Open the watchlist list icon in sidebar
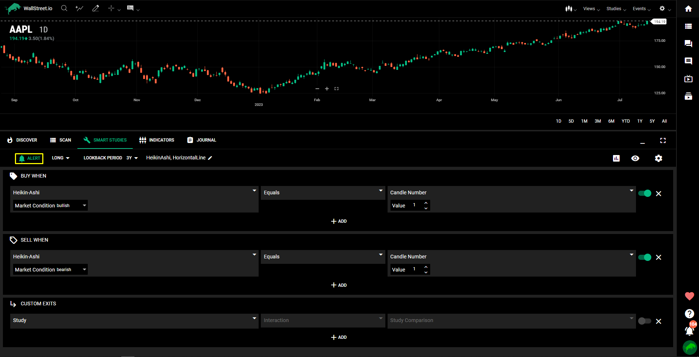Viewport: 699px width, 357px height. tap(688, 26)
